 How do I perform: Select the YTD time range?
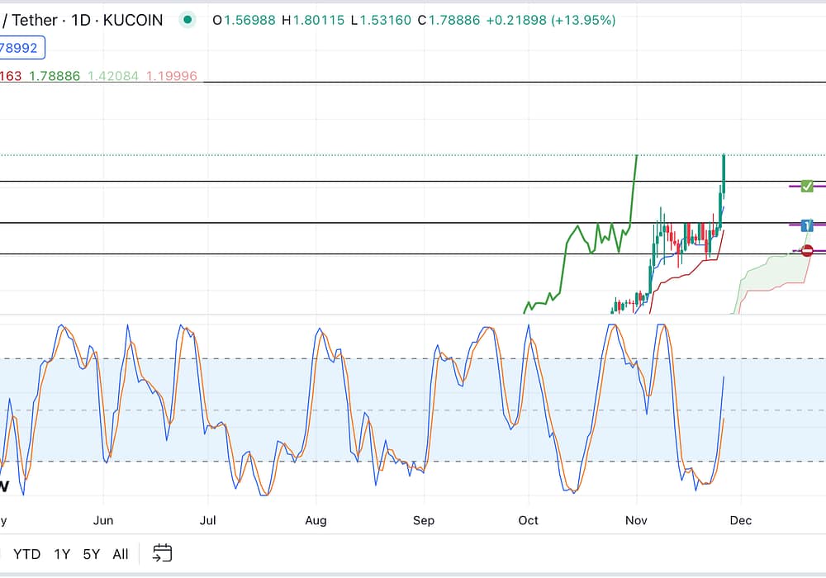tap(26, 554)
